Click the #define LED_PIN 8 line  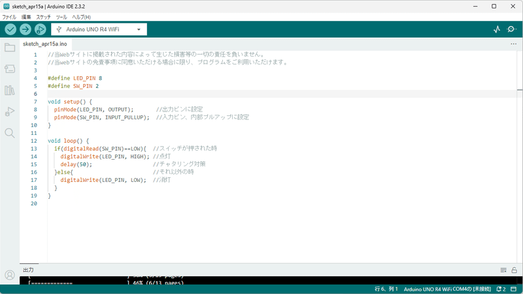(x=75, y=78)
